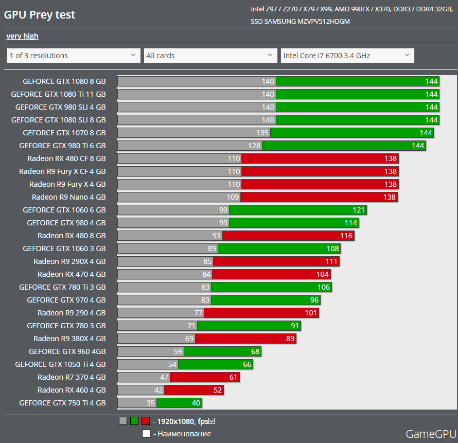Click the gray legend swatch
458x443 pixels.
point(123,421)
